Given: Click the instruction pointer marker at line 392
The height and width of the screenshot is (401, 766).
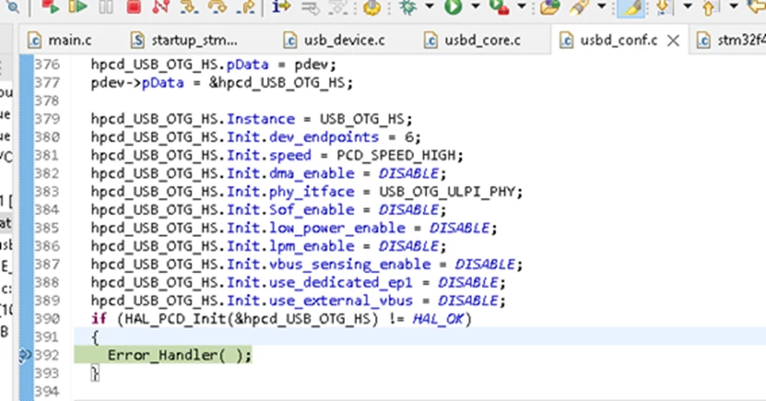Looking at the screenshot, I should pos(25,355).
